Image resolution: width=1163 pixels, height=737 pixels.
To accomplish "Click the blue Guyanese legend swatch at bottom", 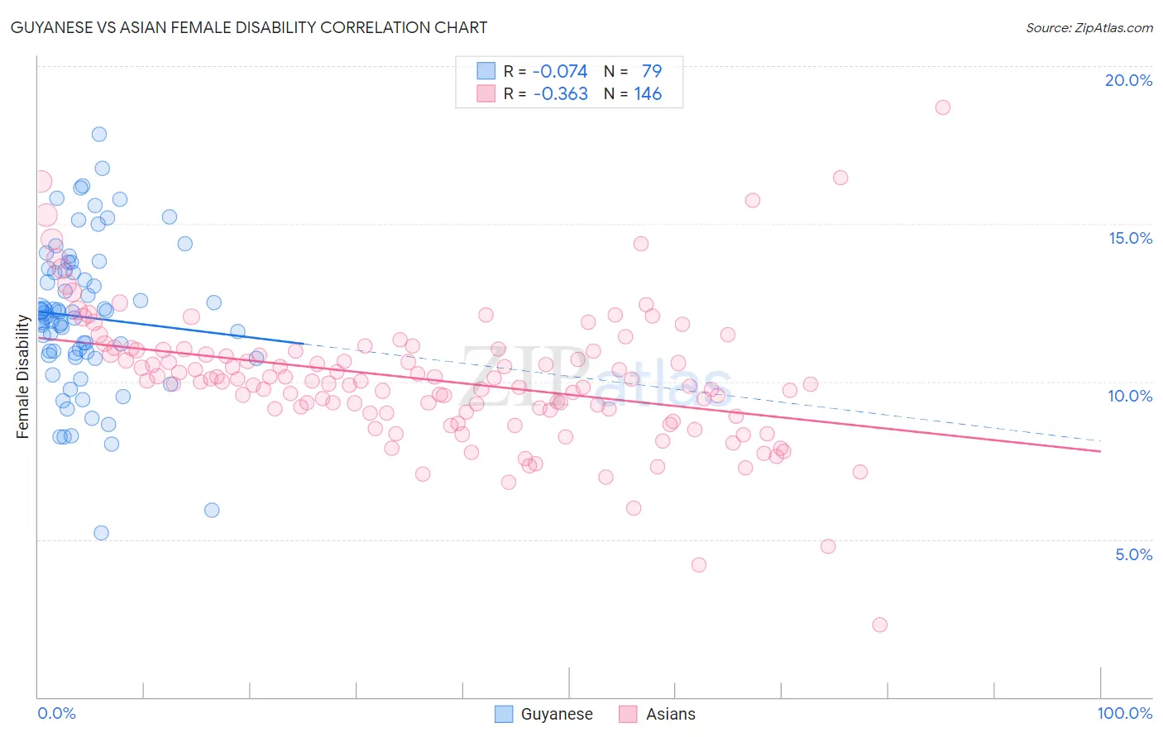I will [504, 714].
